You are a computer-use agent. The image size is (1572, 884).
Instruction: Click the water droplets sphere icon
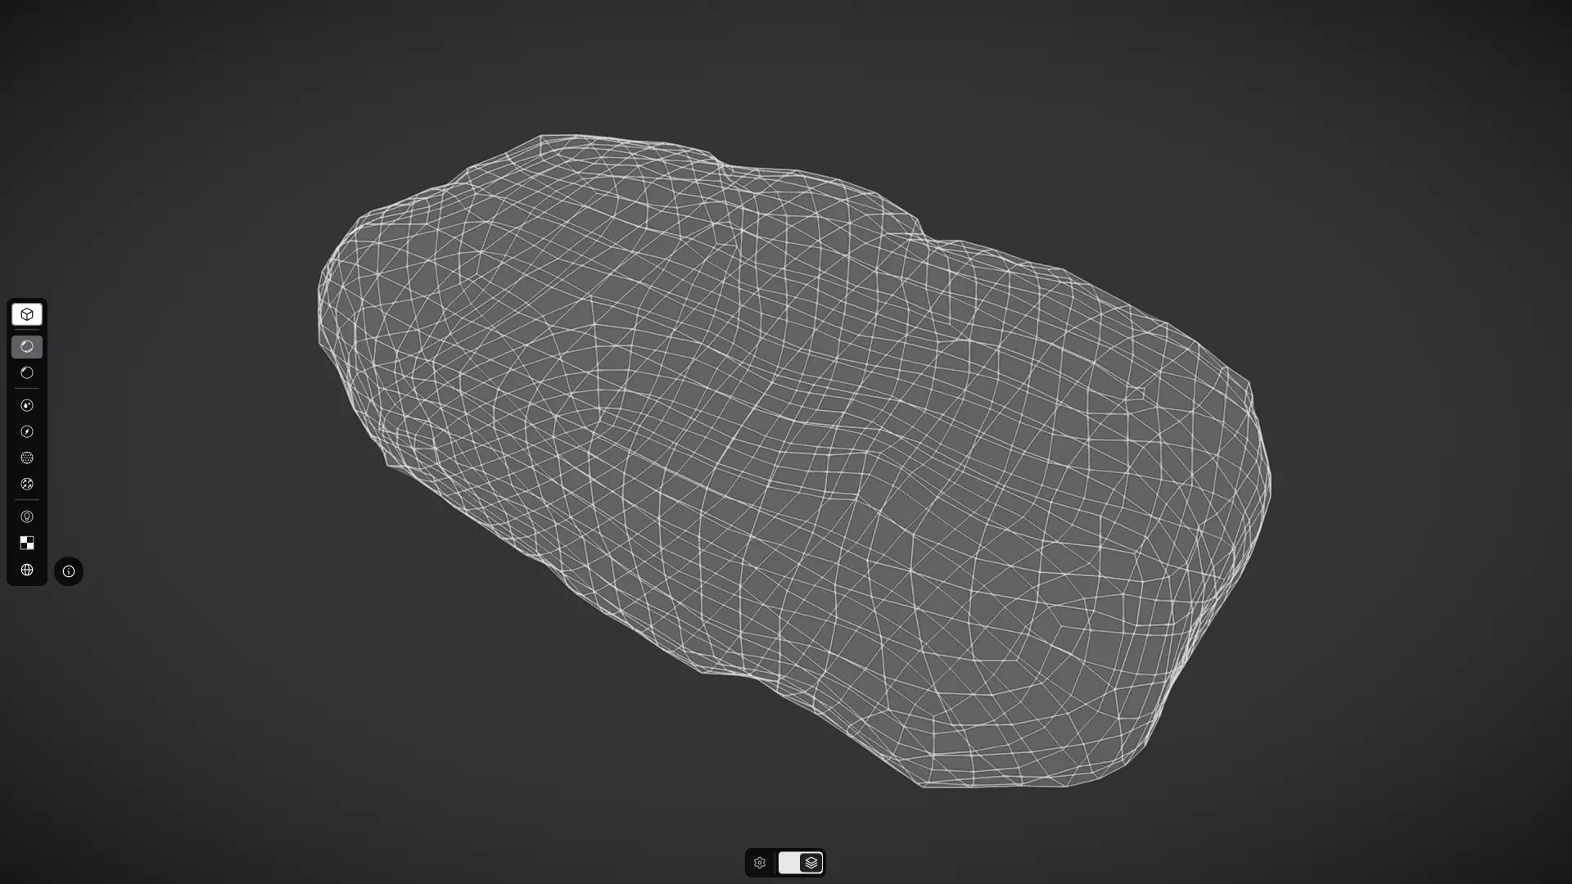[x=27, y=406]
